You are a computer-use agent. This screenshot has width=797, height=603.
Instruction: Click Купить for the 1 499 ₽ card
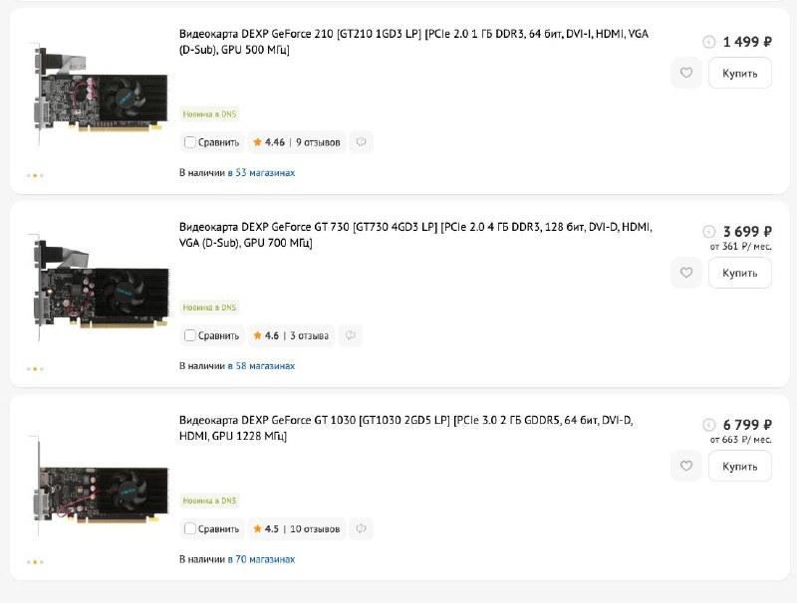[x=740, y=73]
